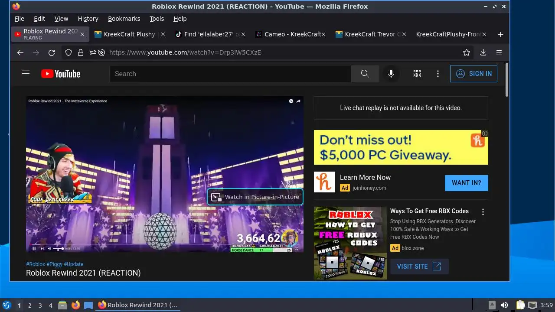Click the WANT IN? button
The width and height of the screenshot is (555, 312).
click(466, 183)
